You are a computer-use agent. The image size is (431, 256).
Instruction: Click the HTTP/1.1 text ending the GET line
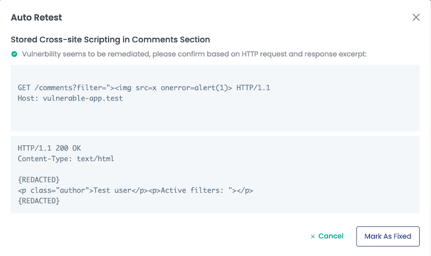click(254, 88)
